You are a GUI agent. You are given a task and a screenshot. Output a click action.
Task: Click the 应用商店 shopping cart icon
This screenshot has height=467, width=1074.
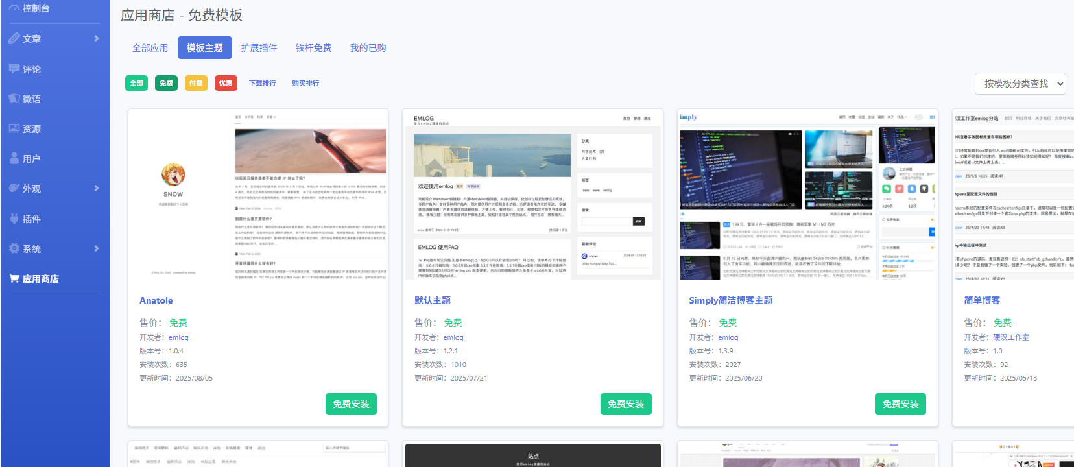[14, 278]
